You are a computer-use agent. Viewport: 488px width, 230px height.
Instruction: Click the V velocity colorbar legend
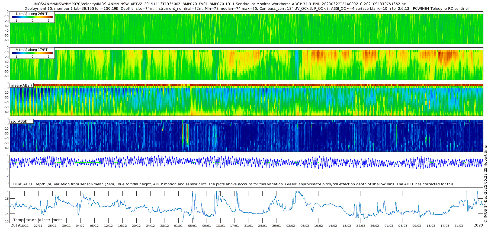click(x=32, y=53)
